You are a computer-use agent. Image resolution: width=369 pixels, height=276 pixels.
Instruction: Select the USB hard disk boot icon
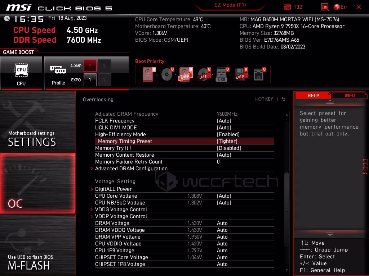pyautogui.click(x=186, y=74)
